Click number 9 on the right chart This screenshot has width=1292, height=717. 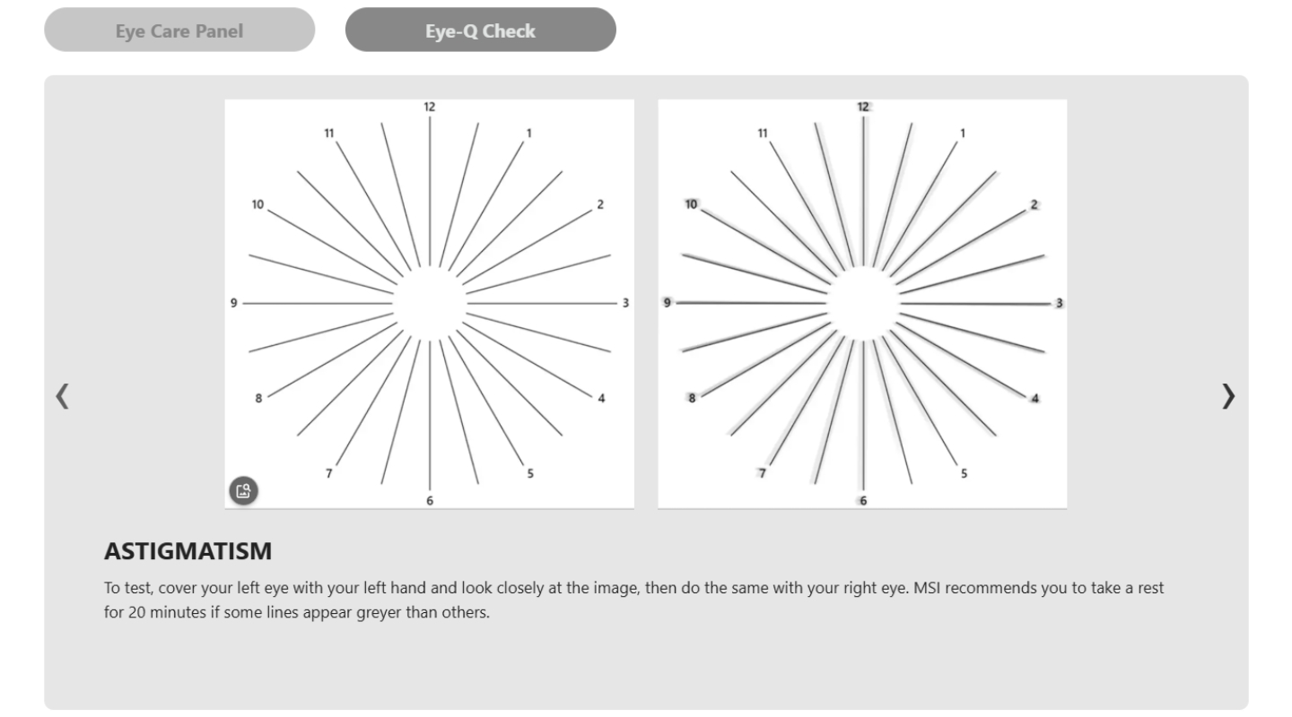pyautogui.click(x=667, y=303)
